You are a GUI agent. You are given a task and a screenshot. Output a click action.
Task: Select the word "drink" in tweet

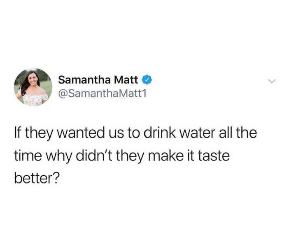(x=160, y=133)
